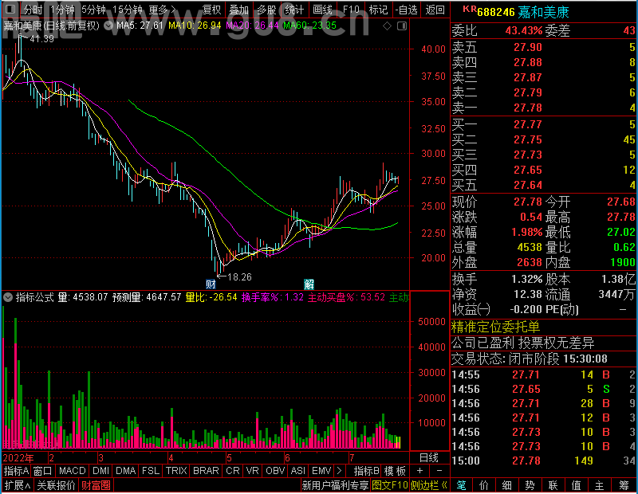638x494 pixels.
Task: Activate the 画线 drawing tool
Action: tap(323, 10)
